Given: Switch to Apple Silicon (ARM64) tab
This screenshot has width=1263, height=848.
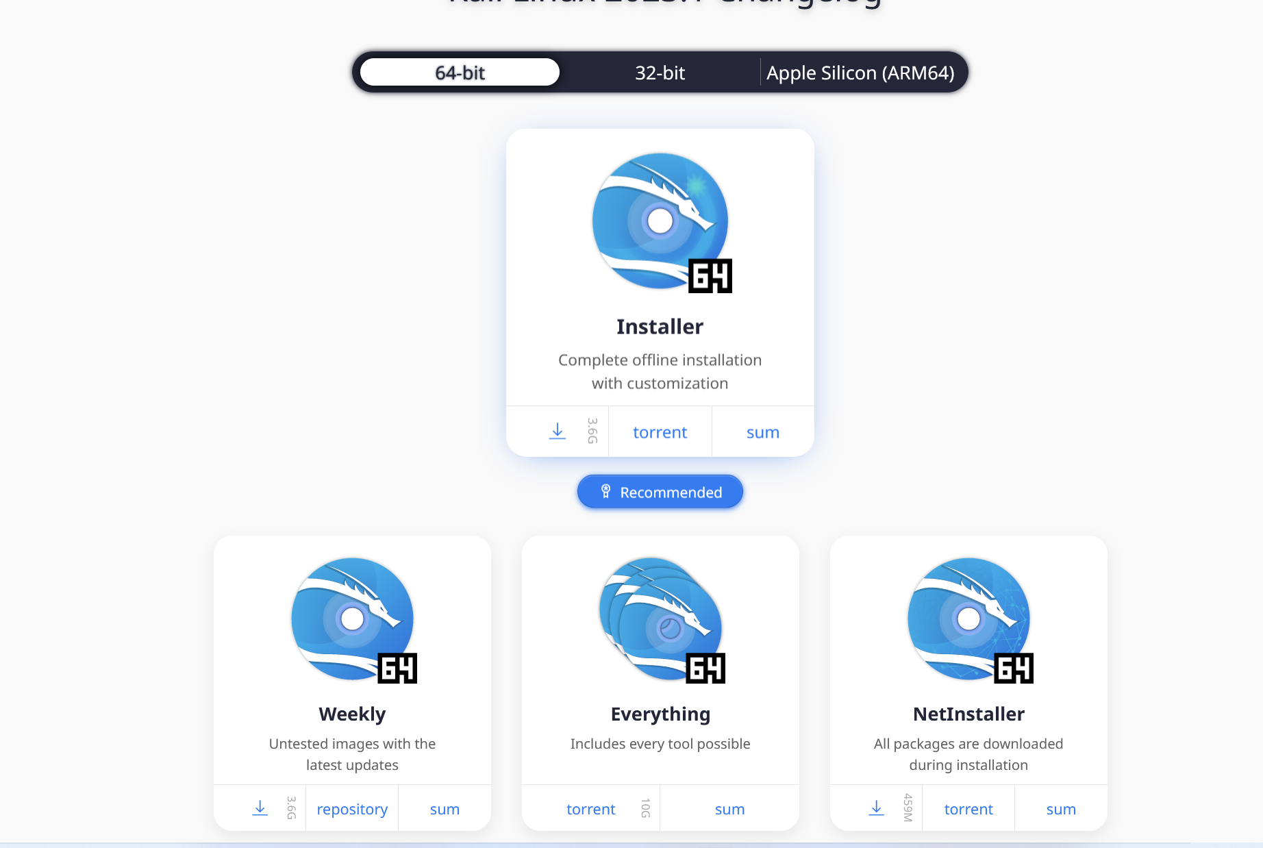Looking at the screenshot, I should [860, 73].
